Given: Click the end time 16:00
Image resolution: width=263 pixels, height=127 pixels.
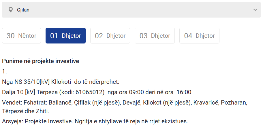Looking at the screenshot, I should pos(184,92).
